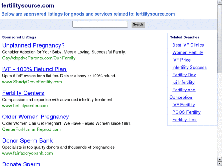Open the Fertility Centers listing
Viewport: 222px width, 166px height.
23,93
